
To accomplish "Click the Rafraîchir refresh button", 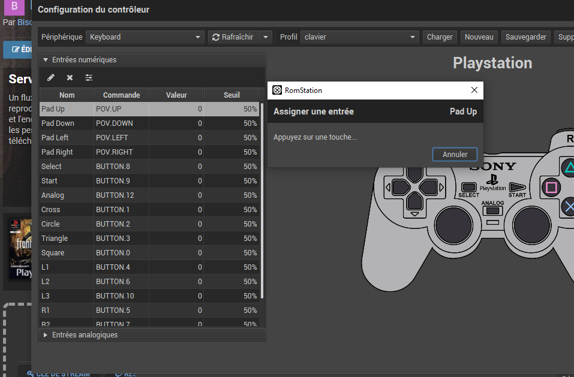I will point(233,37).
